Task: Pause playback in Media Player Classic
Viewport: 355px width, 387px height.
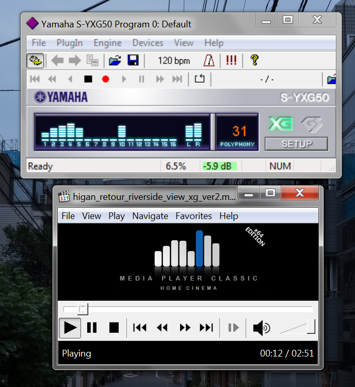Action: coord(92,328)
